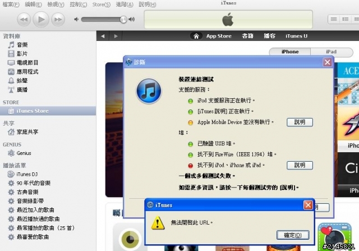Open the camera app thumbnail with heart

tap(334, 237)
